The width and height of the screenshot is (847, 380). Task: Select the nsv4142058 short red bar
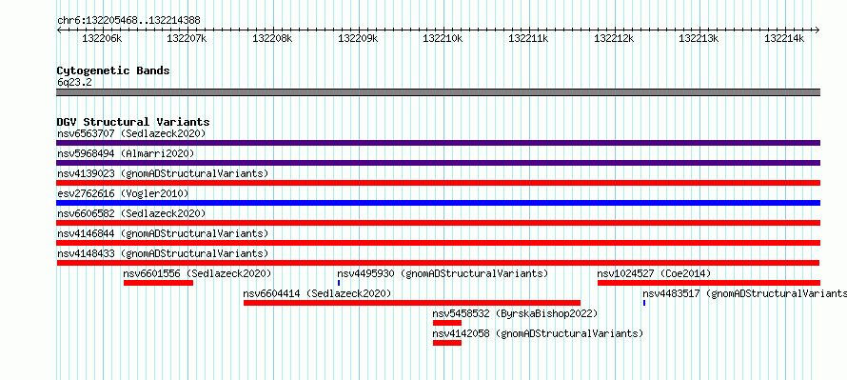[447, 343]
